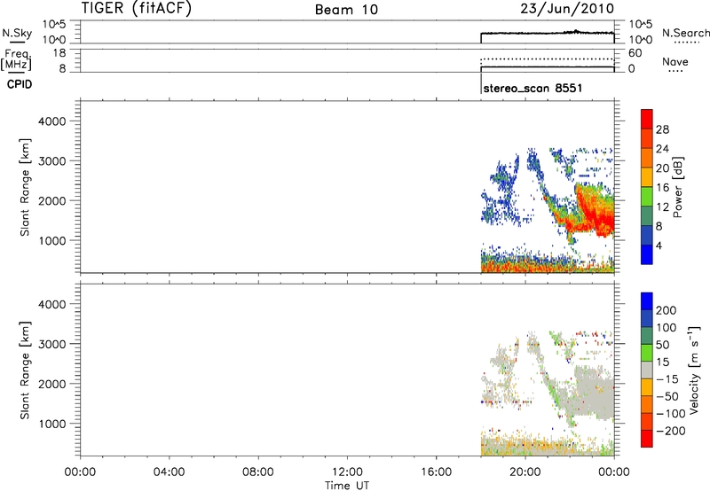The height and width of the screenshot is (491, 710).
Task: Click the "Power [dB]" colorbar title
Action: (677, 187)
